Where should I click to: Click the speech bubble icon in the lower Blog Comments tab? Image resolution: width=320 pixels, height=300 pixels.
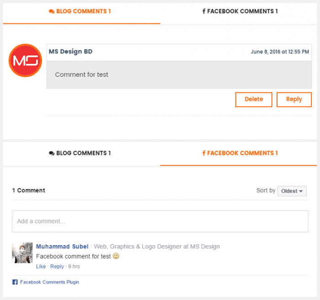click(x=52, y=153)
